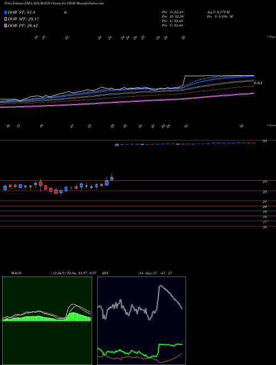
Task: Click the stand-alone '6' next to DOW ST
Action: click(x=66, y=12)
